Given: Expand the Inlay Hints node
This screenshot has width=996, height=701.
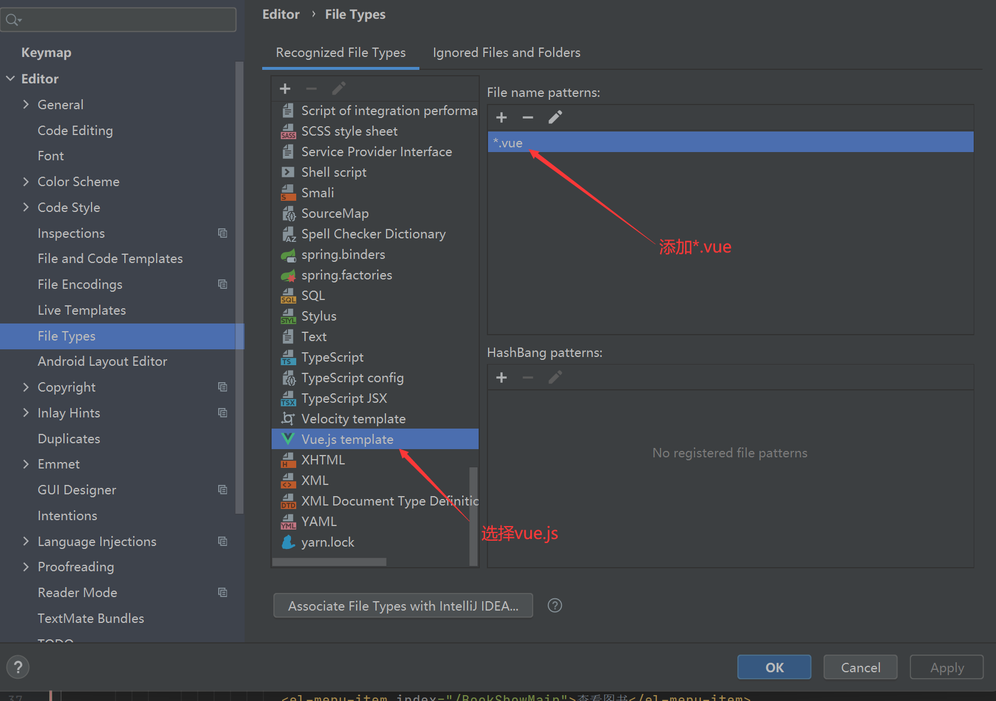Looking at the screenshot, I should (26, 413).
